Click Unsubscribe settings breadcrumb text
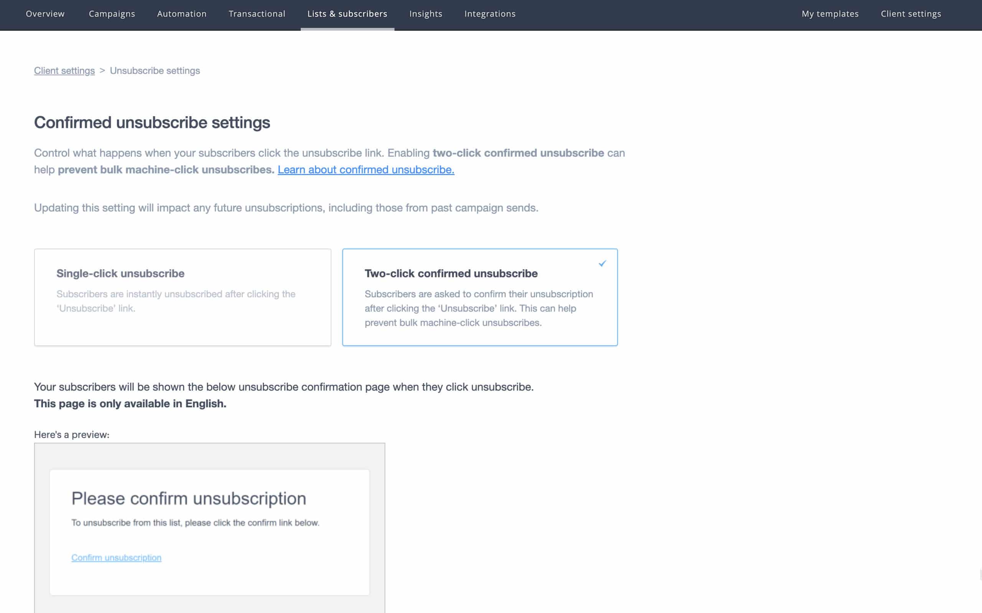 (155, 70)
